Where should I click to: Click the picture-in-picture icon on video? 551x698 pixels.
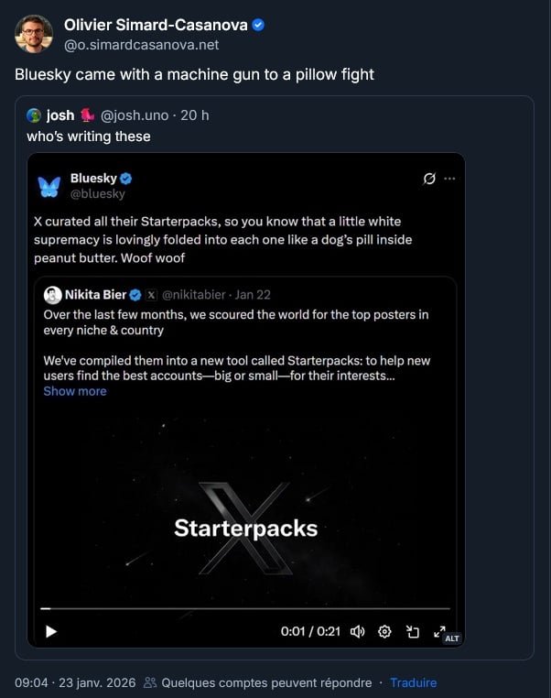(x=413, y=631)
